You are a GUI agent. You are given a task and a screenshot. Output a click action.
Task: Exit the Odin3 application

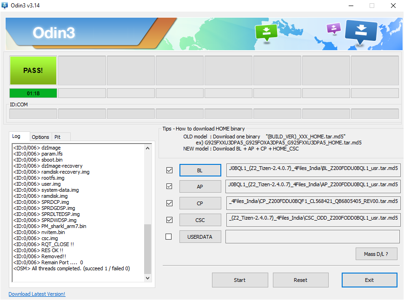[370, 280]
